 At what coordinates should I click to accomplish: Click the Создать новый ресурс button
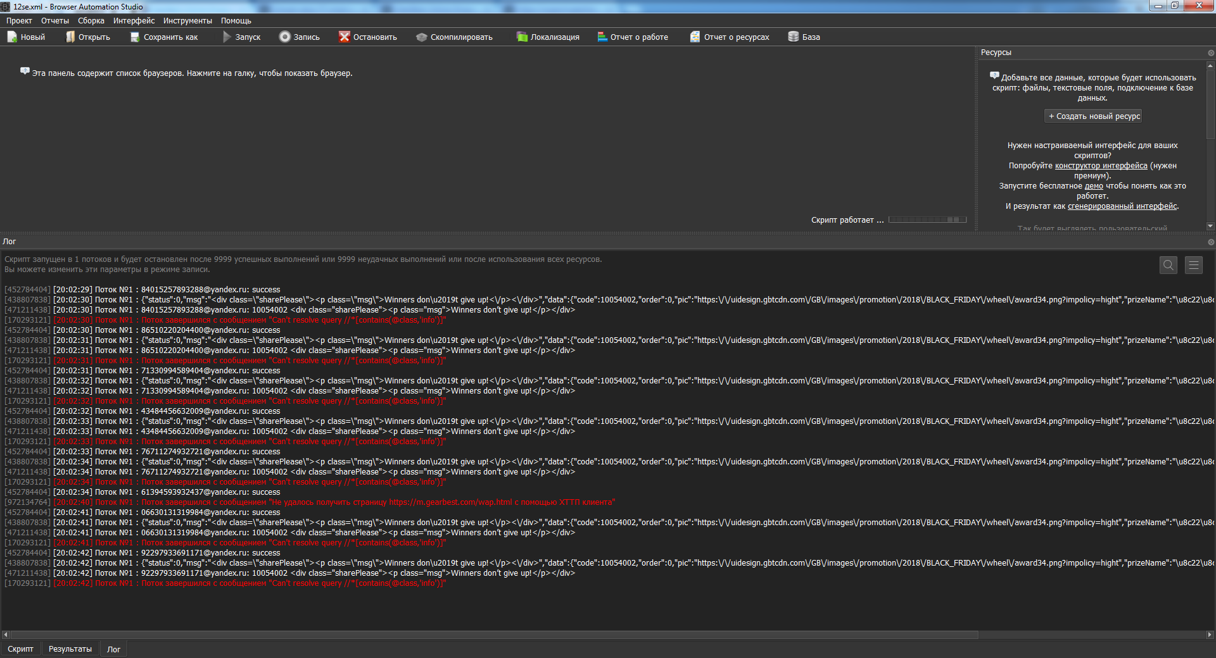click(1094, 116)
